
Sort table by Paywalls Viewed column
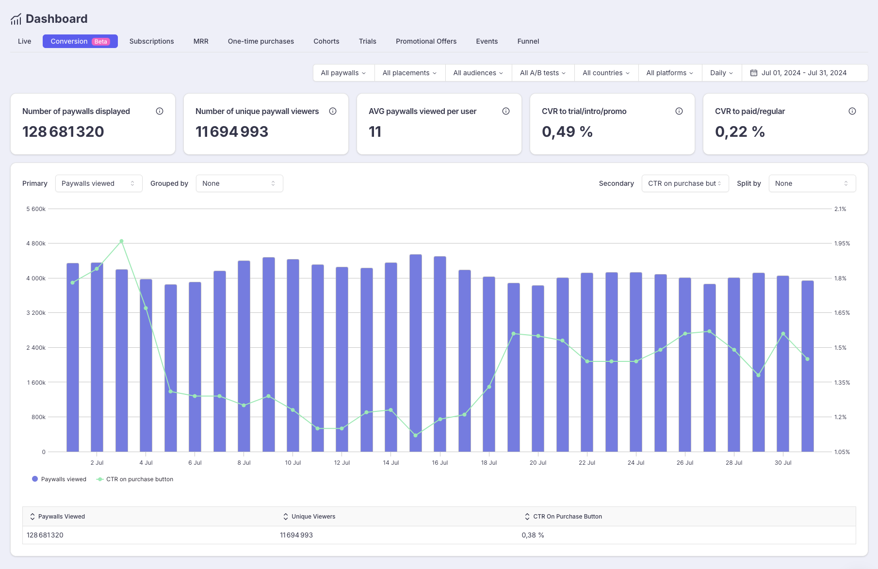(57, 517)
